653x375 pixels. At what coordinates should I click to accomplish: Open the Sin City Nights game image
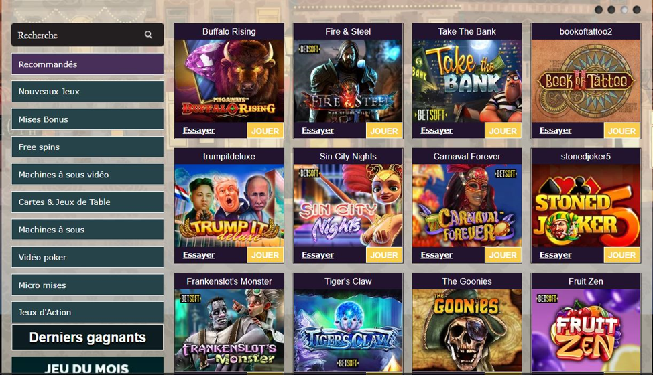[348, 206]
